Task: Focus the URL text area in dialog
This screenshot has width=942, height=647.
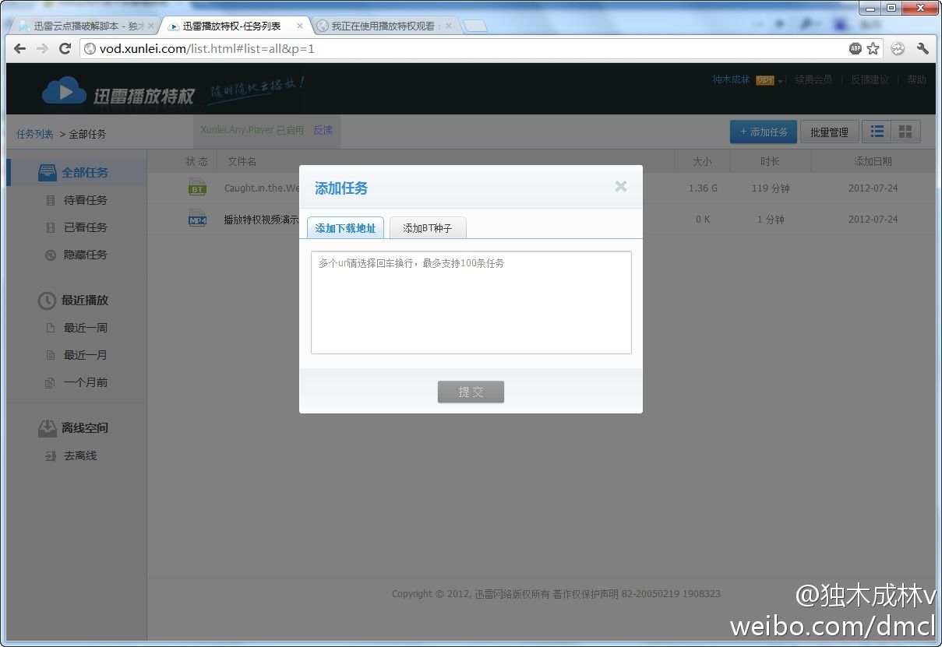Action: pyautogui.click(x=471, y=302)
